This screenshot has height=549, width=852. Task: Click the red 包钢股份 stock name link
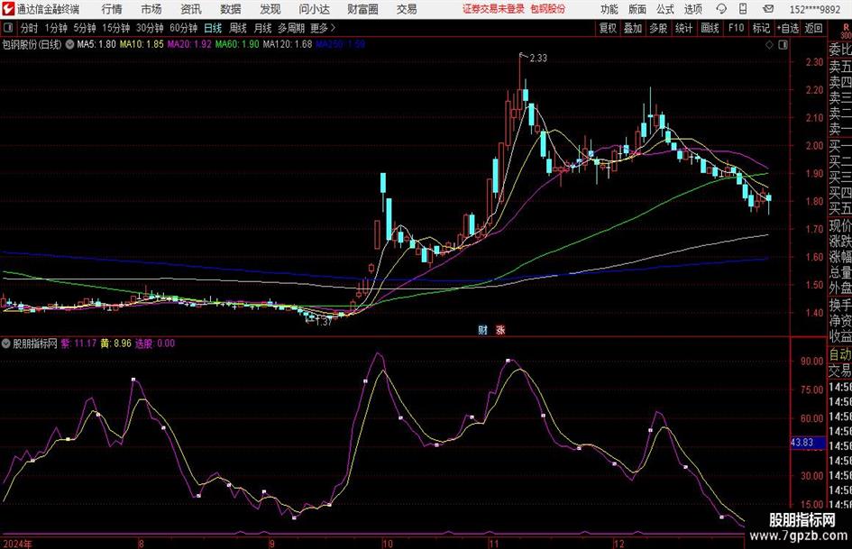click(x=548, y=9)
